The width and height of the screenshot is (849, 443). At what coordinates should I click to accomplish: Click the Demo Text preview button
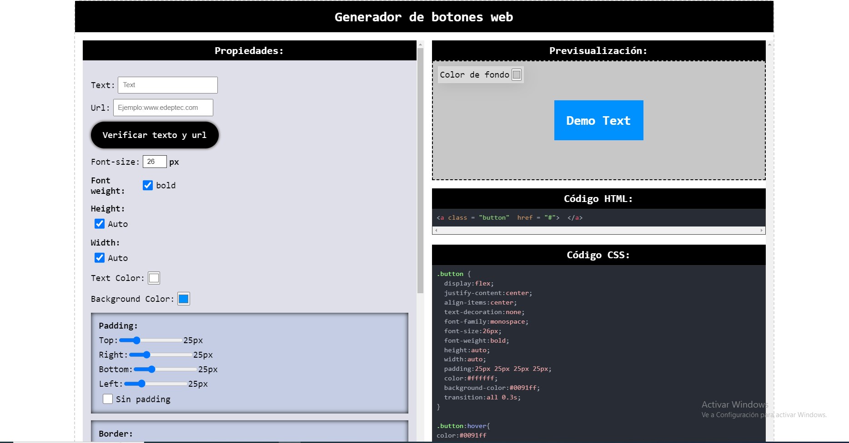(x=598, y=120)
